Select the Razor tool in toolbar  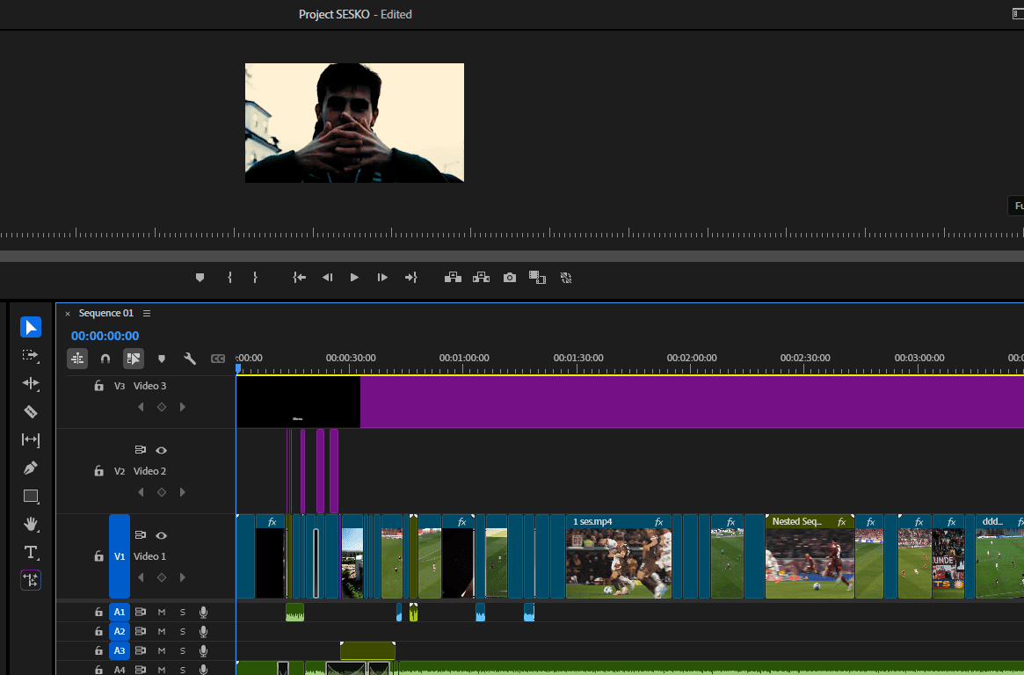[x=31, y=411]
